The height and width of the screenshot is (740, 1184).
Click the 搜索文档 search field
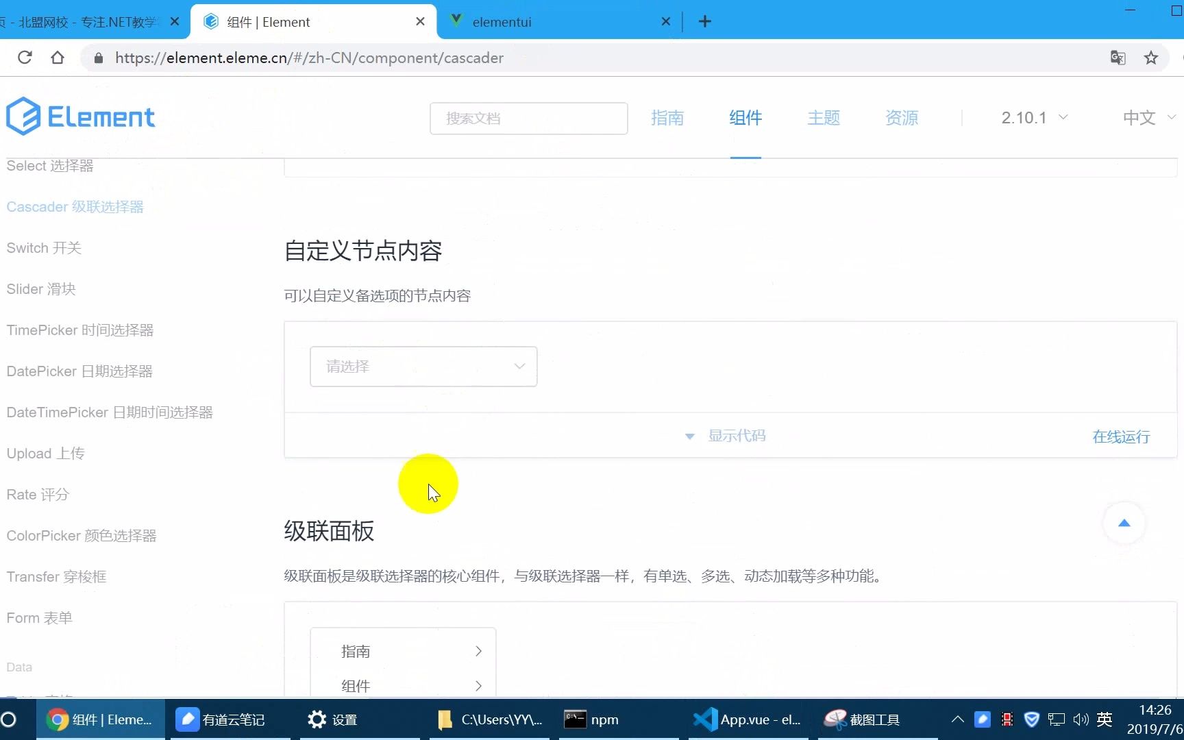tap(529, 119)
